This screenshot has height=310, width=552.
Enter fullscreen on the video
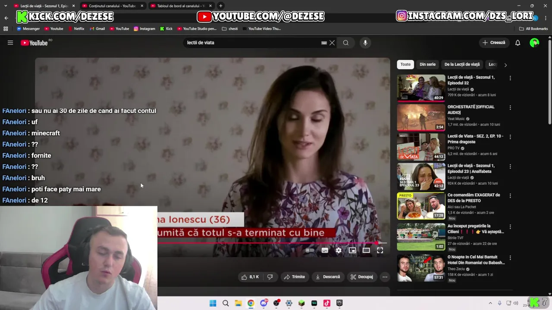point(380,250)
